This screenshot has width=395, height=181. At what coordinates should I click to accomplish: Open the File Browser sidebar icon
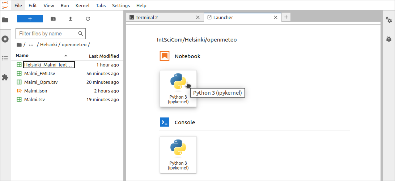(x=5, y=20)
